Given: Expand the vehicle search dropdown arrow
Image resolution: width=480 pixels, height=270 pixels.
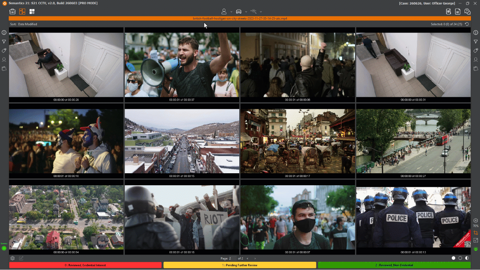Looking at the screenshot, I should tap(246, 12).
